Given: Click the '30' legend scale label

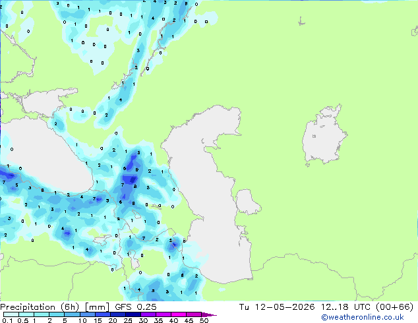Looking at the screenshot, I should coord(143,320).
